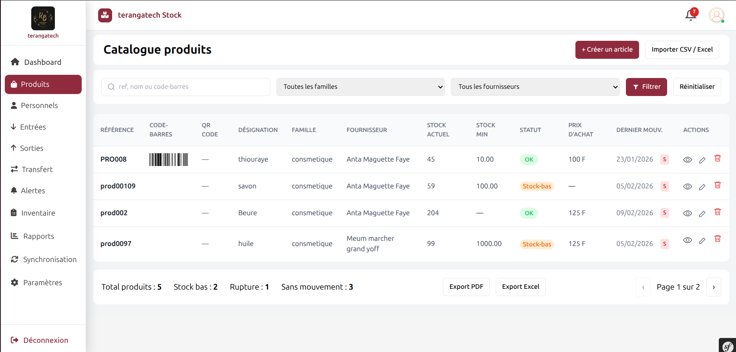Delete the PRO008 product row
The image size is (736, 352).
[x=718, y=158]
